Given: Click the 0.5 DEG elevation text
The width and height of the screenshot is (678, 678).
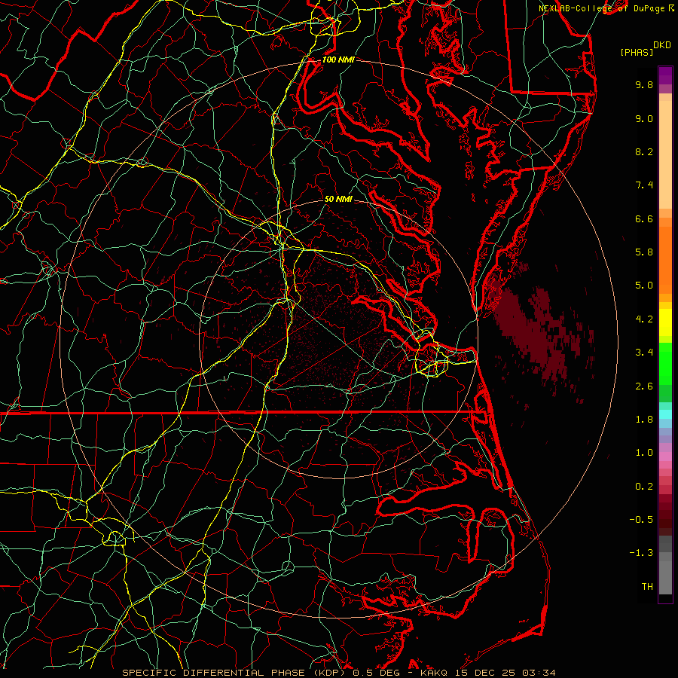Looking at the screenshot, I should coord(377,673).
